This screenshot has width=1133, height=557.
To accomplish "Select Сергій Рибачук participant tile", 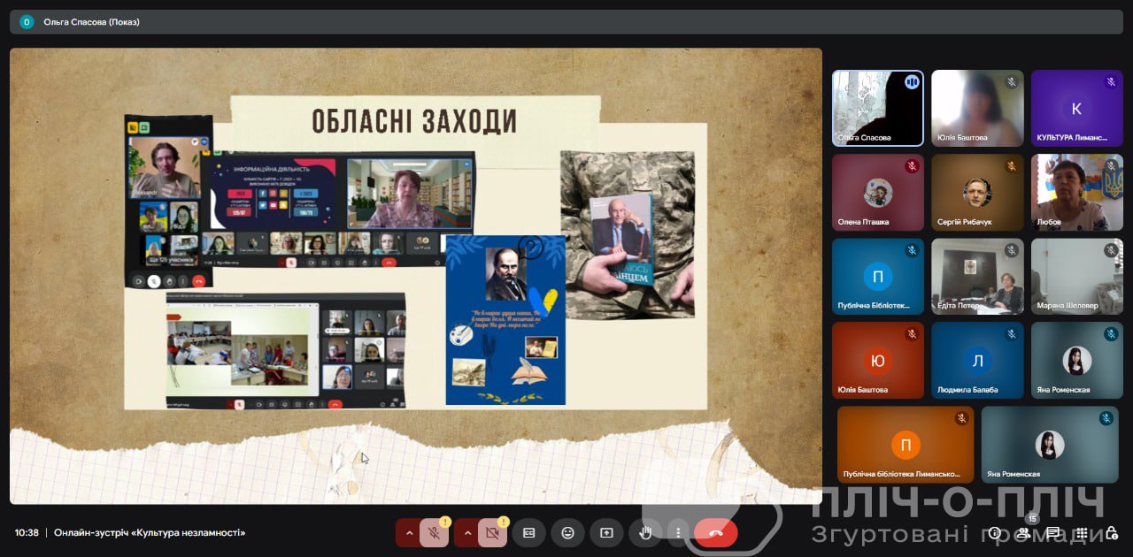I will 977,193.
